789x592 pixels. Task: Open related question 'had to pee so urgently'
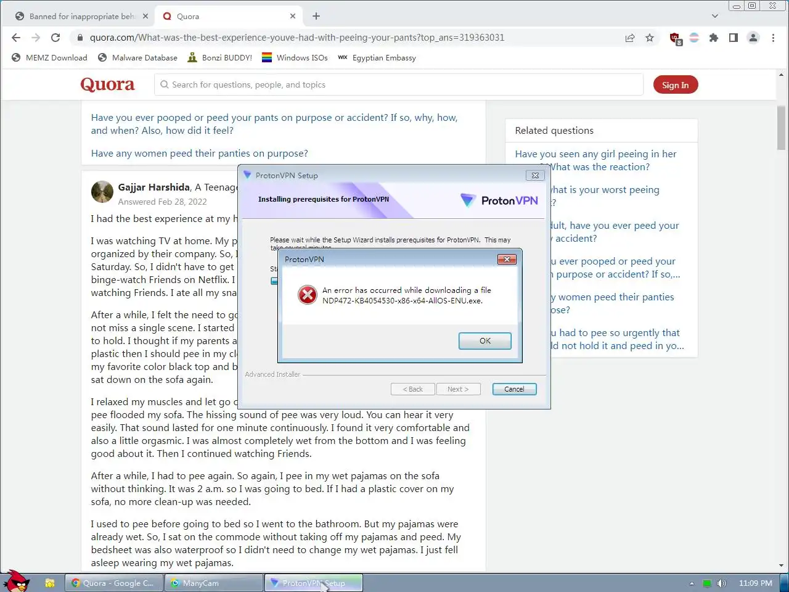pyautogui.click(x=616, y=339)
